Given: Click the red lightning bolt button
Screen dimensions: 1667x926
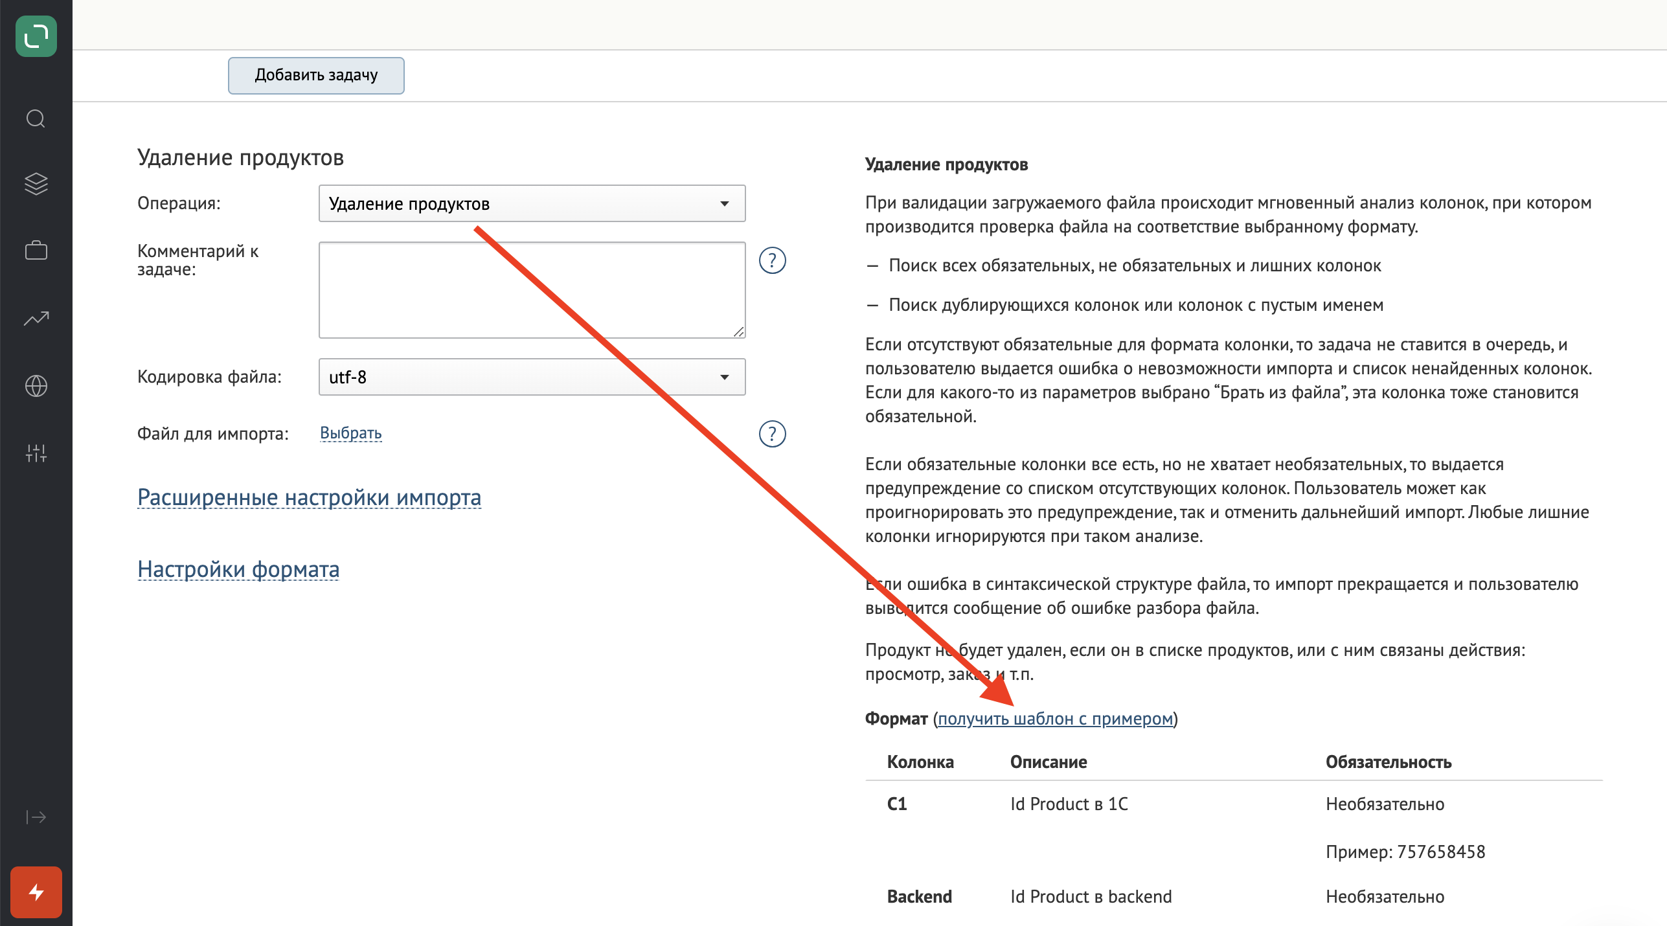Looking at the screenshot, I should tap(36, 892).
